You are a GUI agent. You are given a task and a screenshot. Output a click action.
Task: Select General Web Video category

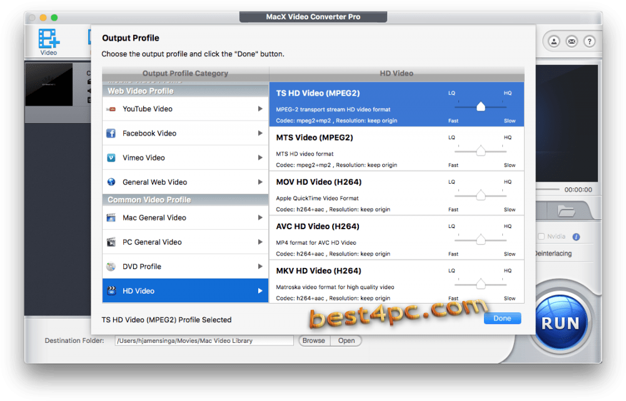(185, 182)
